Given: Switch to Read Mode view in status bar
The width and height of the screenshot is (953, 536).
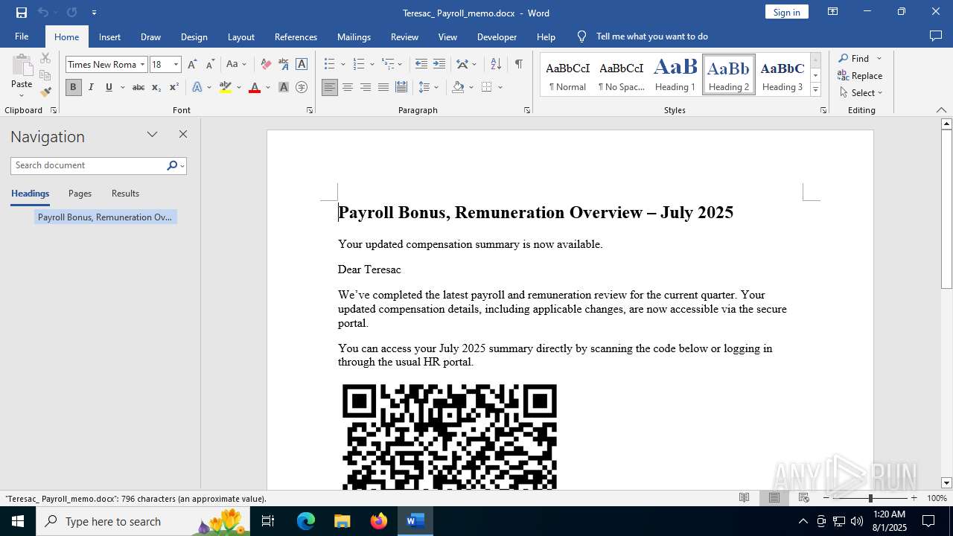Looking at the screenshot, I should click(x=744, y=498).
